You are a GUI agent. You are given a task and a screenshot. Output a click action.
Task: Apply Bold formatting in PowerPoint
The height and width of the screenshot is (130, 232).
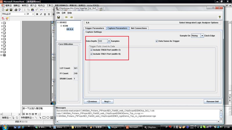point(37,14)
